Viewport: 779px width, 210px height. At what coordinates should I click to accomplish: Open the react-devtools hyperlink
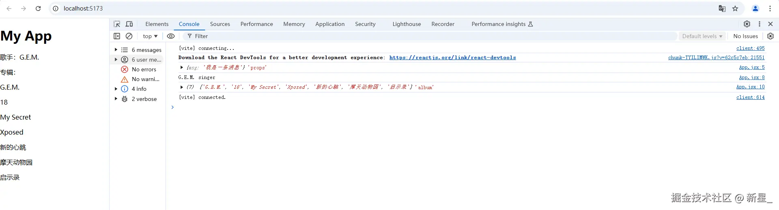(x=452, y=58)
